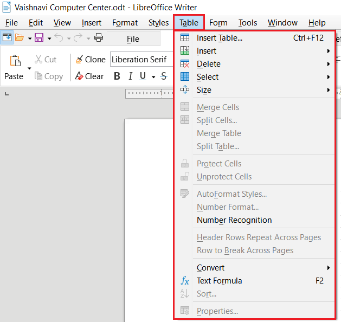Close the Table menu via its title
341x322 pixels.
point(189,23)
